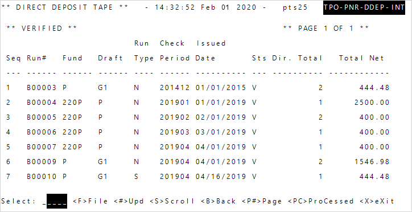412x212 pixels.
Task: Click run number B00006
Action: [x=42, y=132]
